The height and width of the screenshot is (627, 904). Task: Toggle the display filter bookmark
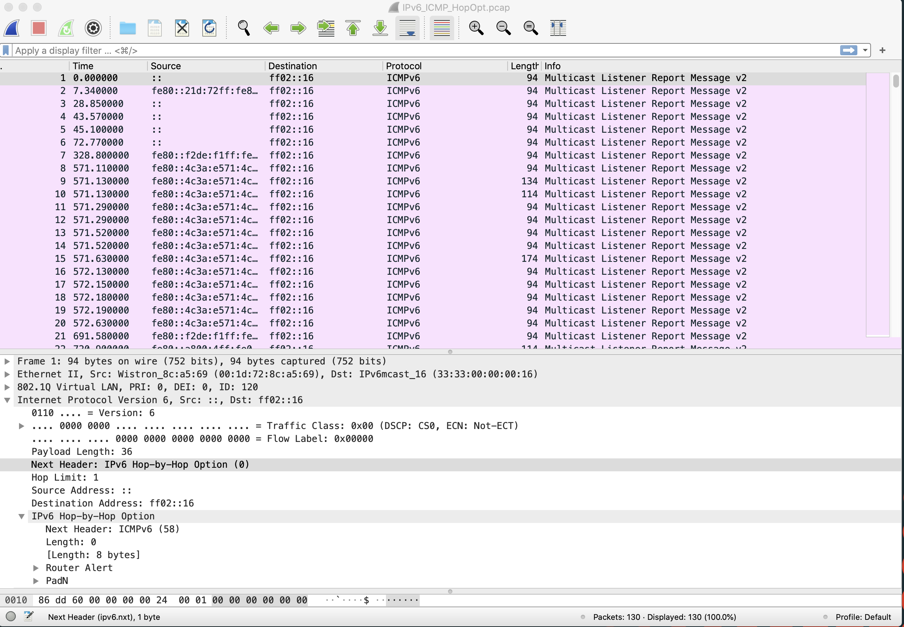pyautogui.click(x=5, y=50)
